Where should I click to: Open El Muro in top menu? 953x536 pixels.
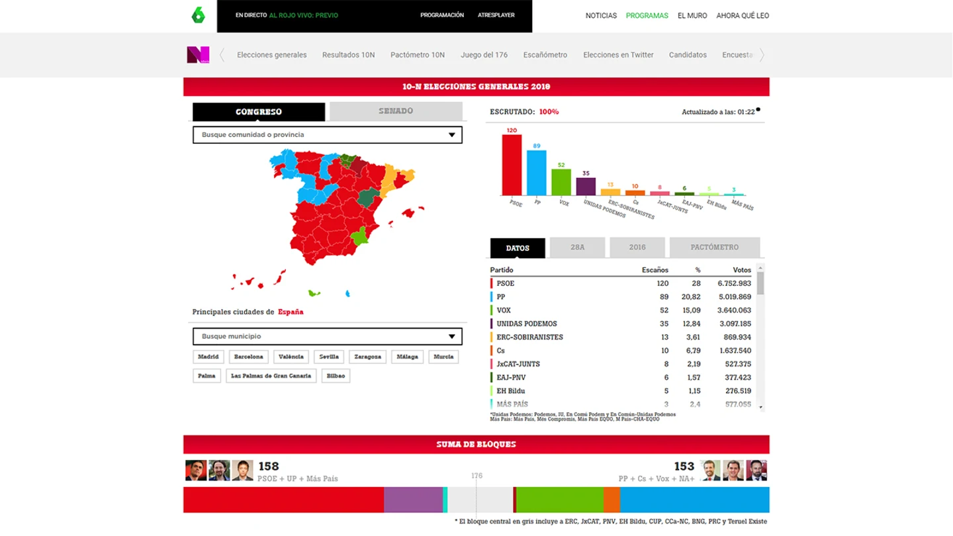point(692,16)
